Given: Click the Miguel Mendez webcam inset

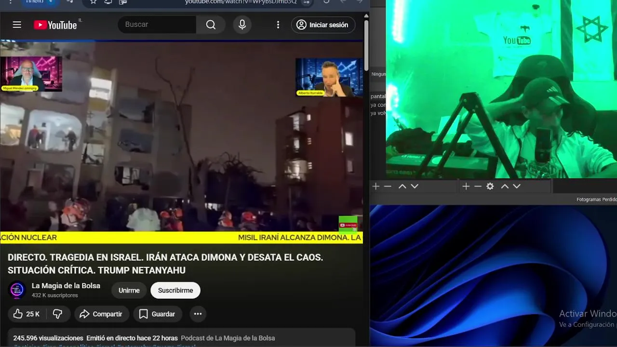Looking at the screenshot, I should click(31, 74).
